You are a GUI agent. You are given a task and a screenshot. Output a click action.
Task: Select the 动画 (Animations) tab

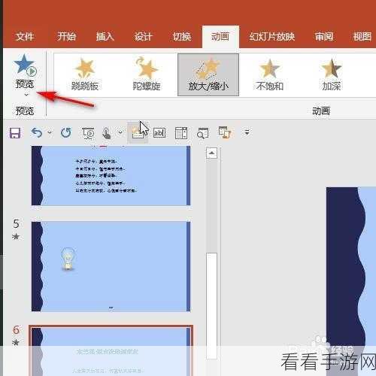[x=220, y=37]
